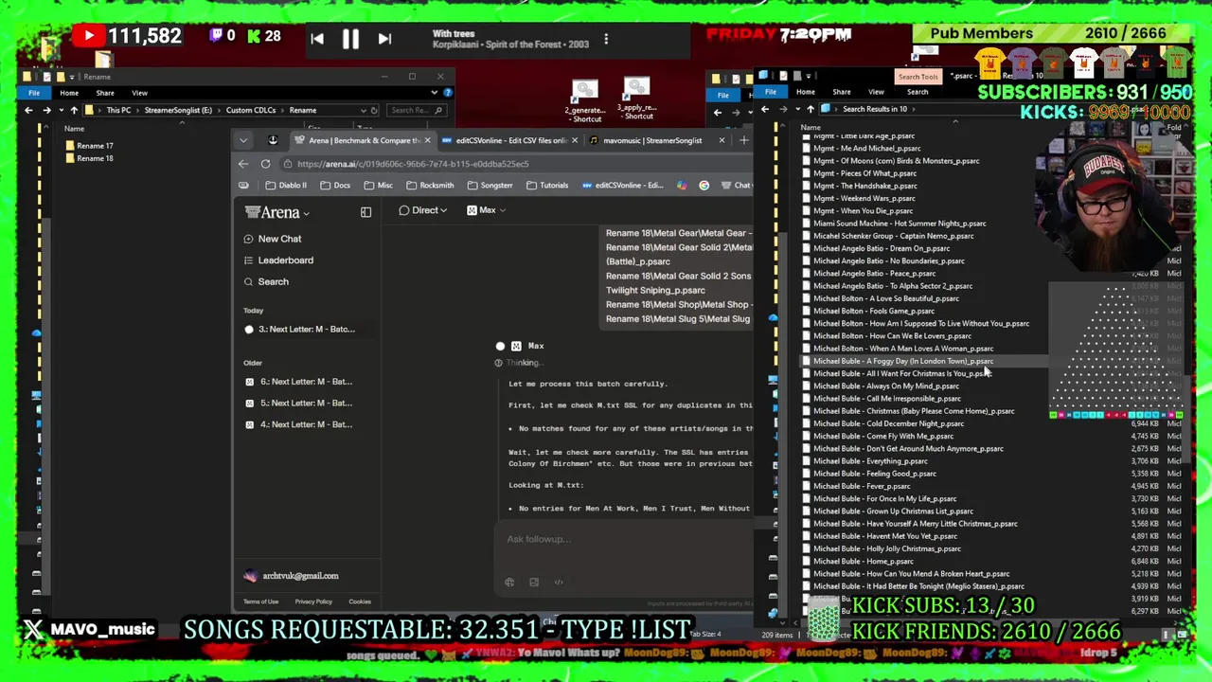
Task: Toggle the Arena sidebar panel
Action: 365,213
